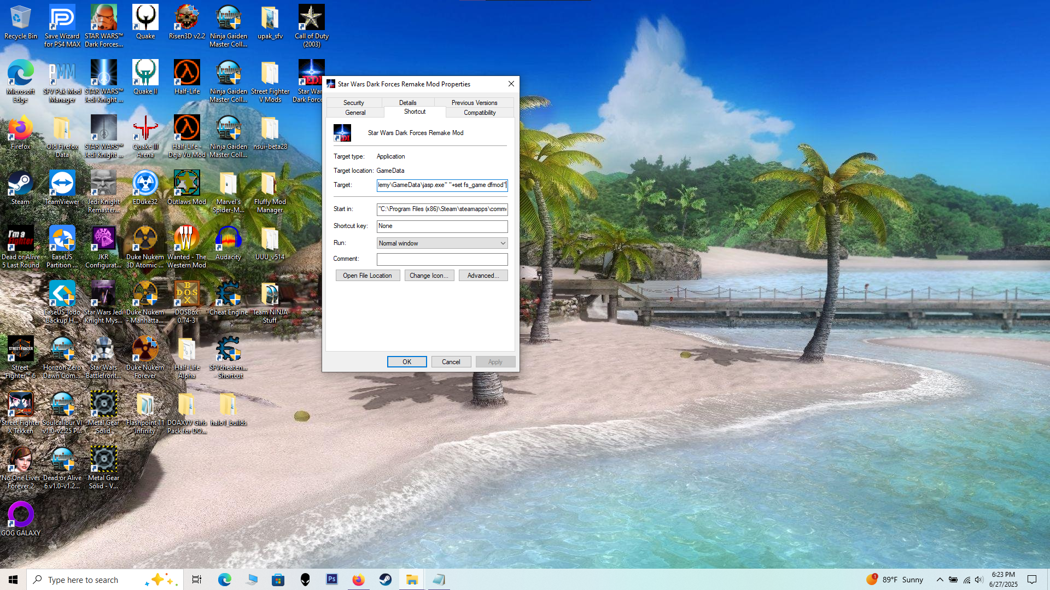
Task: Show hidden system tray icons
Action: click(940, 580)
